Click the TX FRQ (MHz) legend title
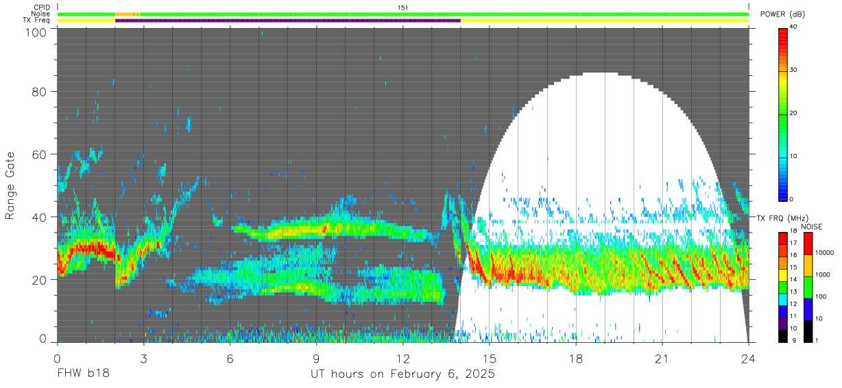The height and width of the screenshot is (388, 842). [781, 218]
